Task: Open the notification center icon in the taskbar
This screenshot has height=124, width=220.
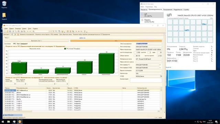Action: (x=216, y=122)
